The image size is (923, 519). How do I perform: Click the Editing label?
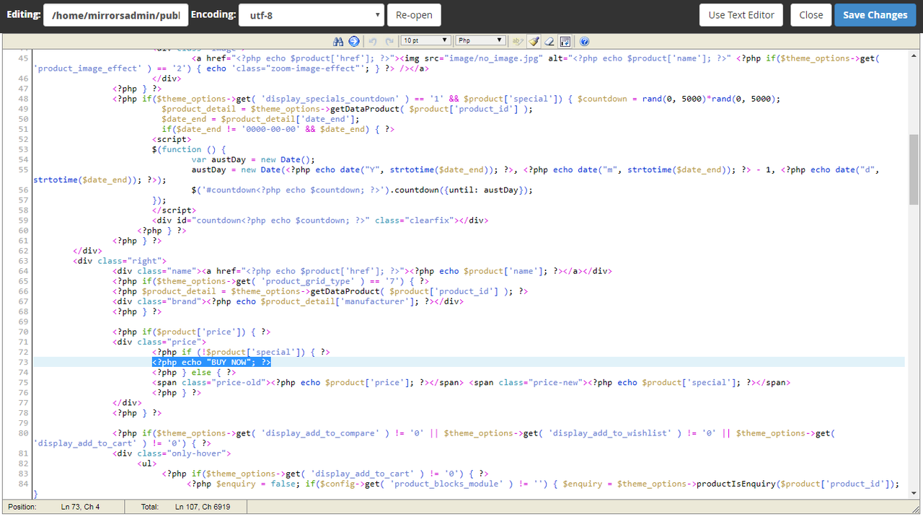[23, 14]
